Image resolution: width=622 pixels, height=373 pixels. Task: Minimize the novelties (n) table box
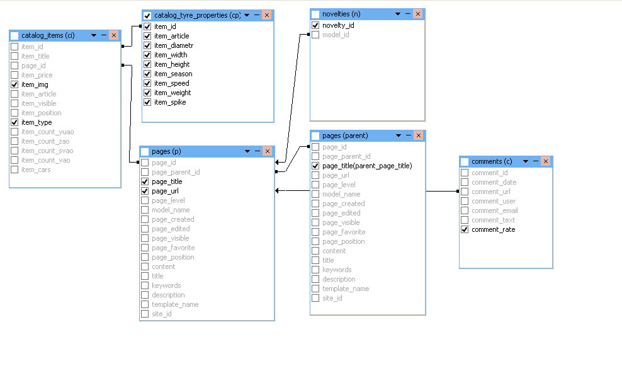pyautogui.click(x=408, y=14)
